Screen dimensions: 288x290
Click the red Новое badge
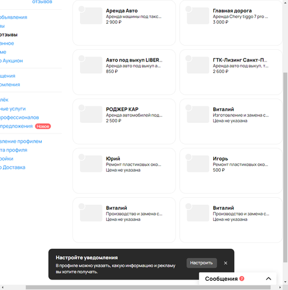(43, 126)
